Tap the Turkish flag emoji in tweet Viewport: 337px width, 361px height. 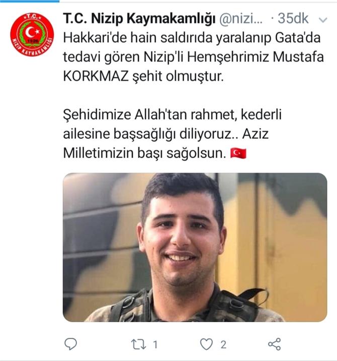coord(238,154)
